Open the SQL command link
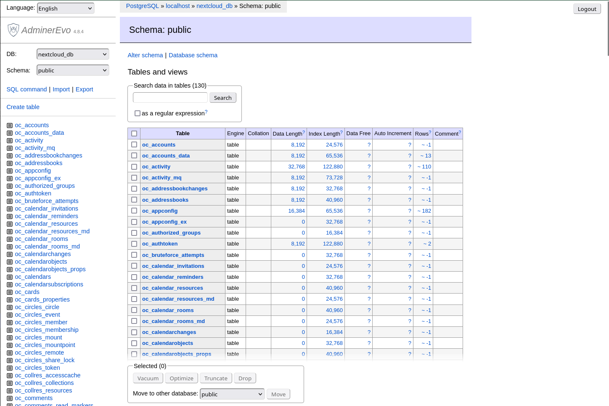 (x=26, y=89)
